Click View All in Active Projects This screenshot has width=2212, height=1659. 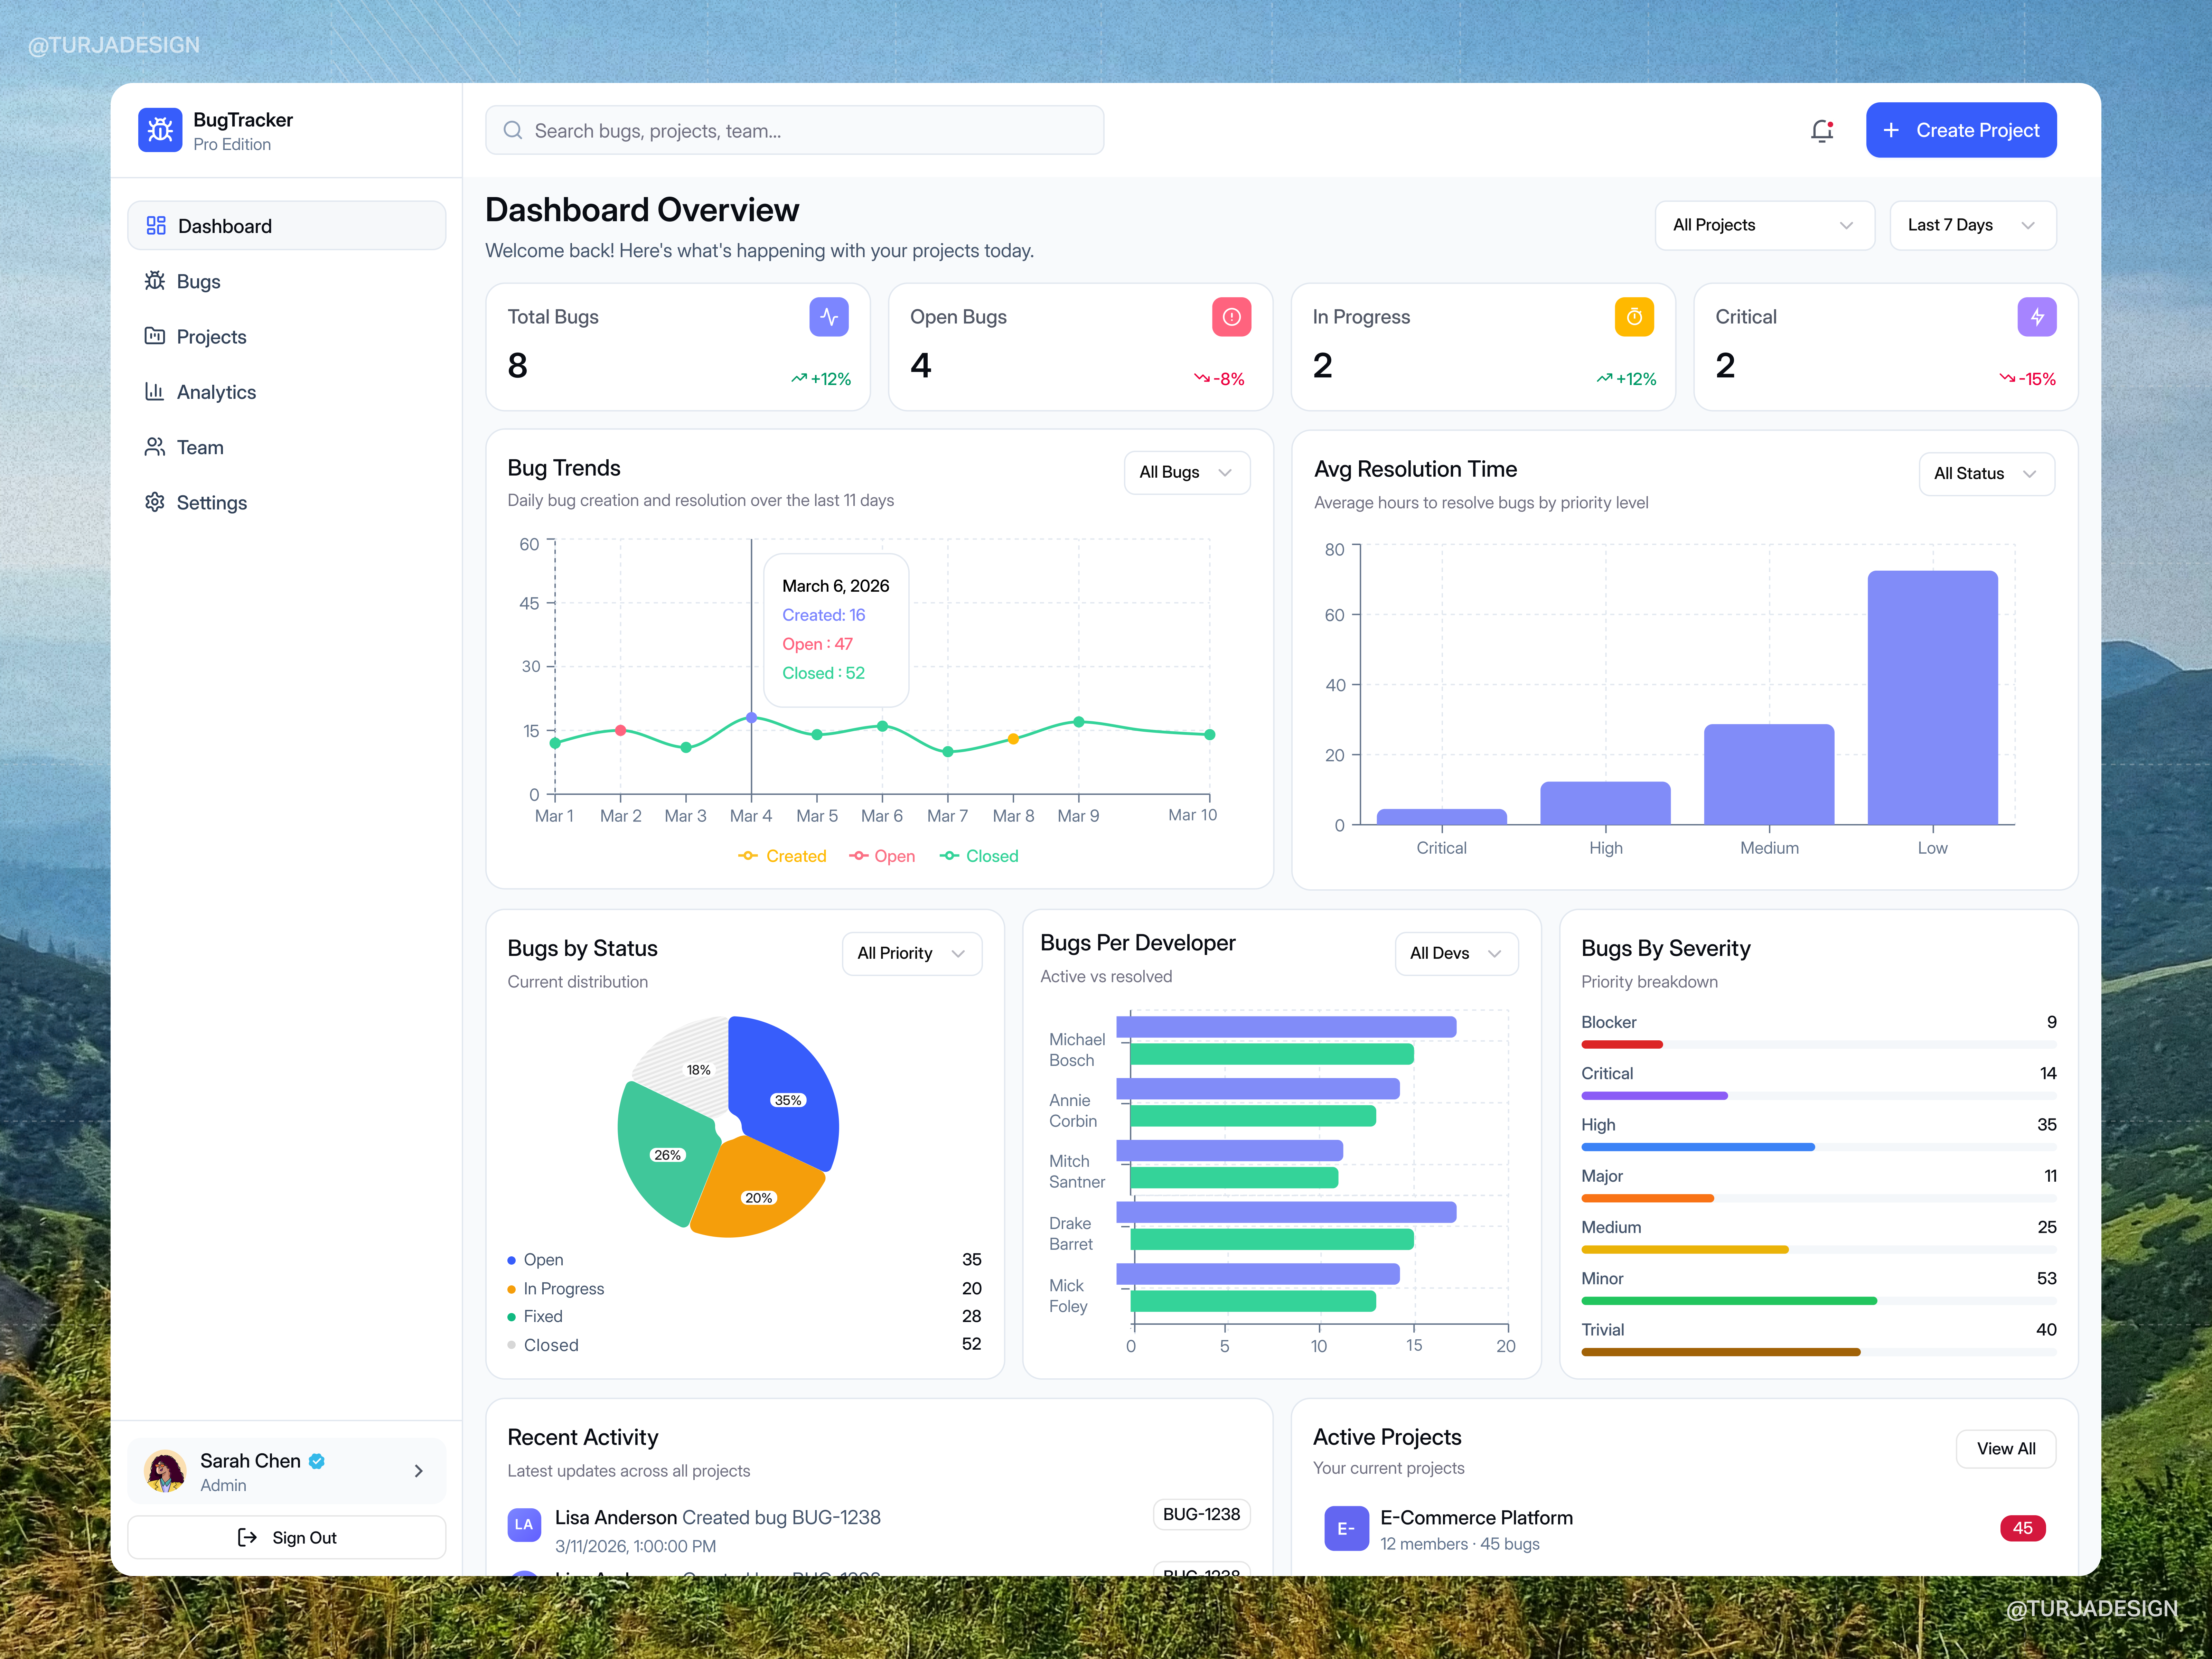click(x=2006, y=1448)
